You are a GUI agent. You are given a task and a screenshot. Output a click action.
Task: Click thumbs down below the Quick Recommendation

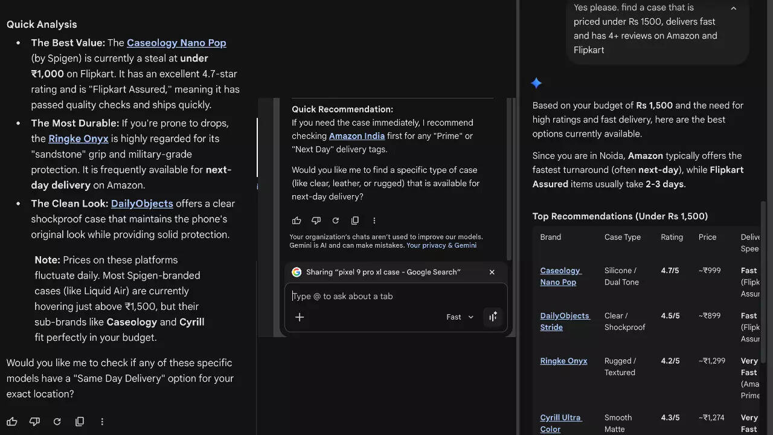(x=316, y=221)
